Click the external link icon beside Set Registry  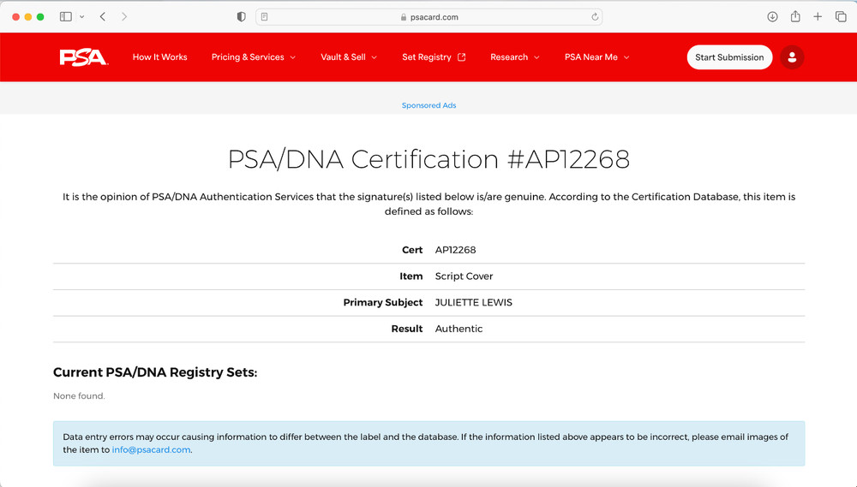pos(462,56)
